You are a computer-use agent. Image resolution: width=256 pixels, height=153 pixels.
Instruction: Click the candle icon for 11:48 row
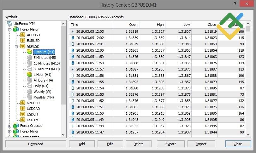[x=73, y=126]
